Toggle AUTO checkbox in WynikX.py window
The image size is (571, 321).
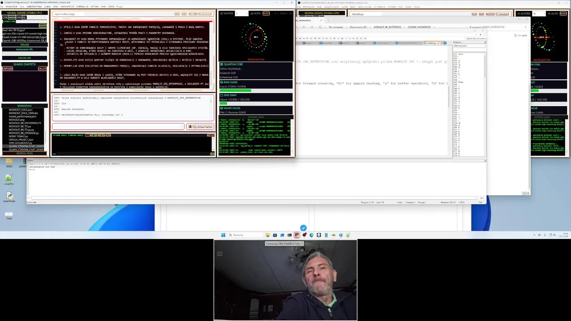coord(549,13)
